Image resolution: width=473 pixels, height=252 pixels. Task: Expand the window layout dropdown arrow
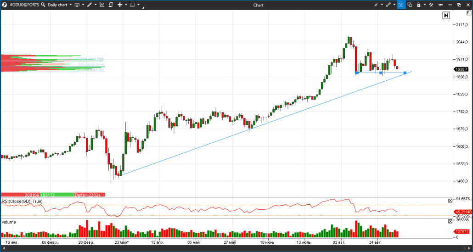coord(138,5)
